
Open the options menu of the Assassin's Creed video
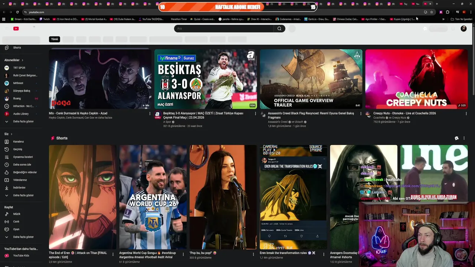tap(361, 113)
